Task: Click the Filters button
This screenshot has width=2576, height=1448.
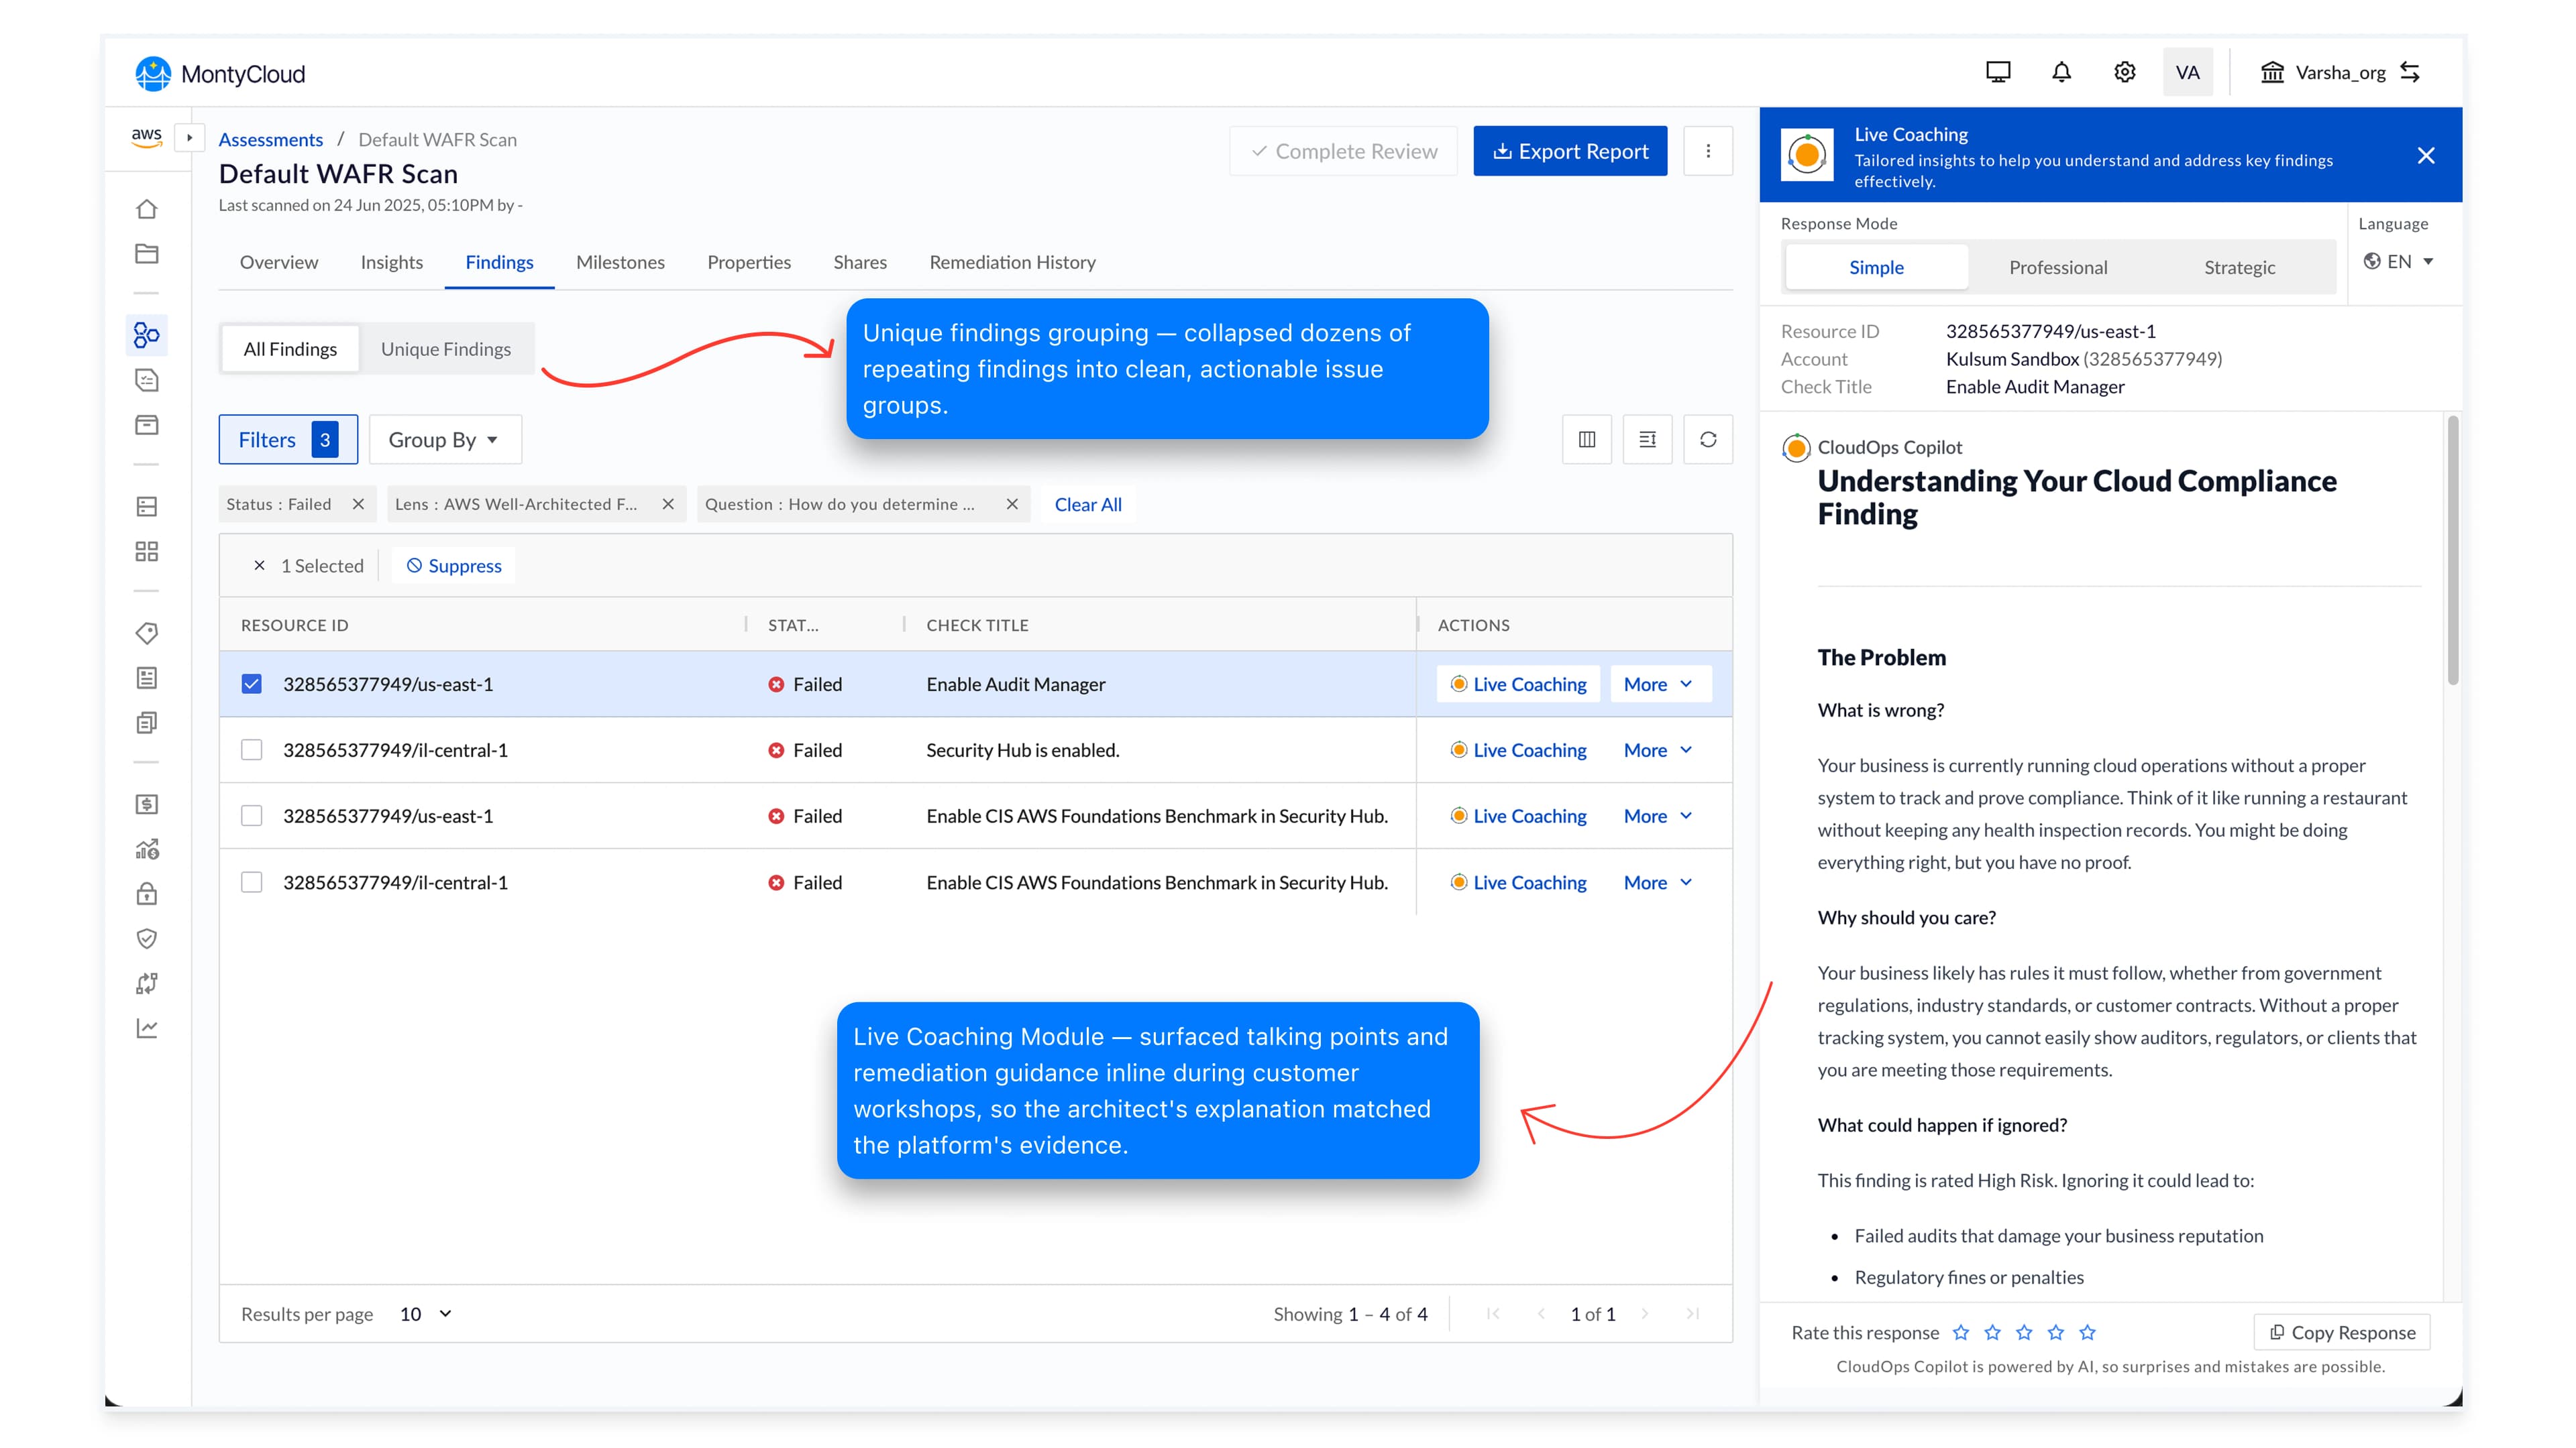Action: tap(288, 440)
